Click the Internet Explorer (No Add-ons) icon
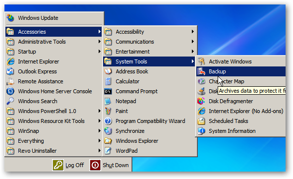 [201, 111]
